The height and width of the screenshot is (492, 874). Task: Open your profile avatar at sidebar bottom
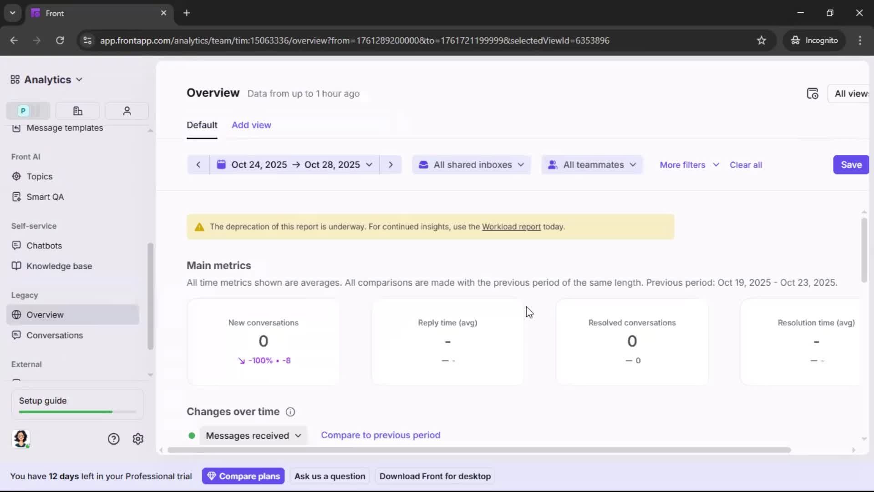(21, 439)
